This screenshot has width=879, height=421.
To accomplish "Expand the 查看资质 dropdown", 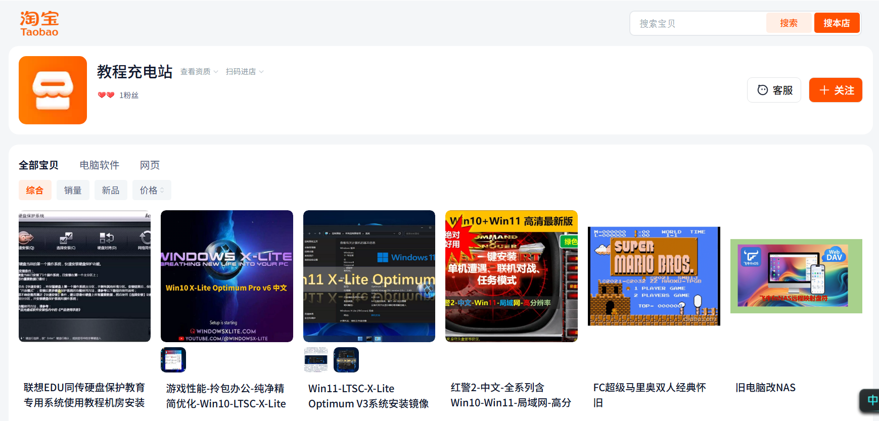I will (x=199, y=72).
